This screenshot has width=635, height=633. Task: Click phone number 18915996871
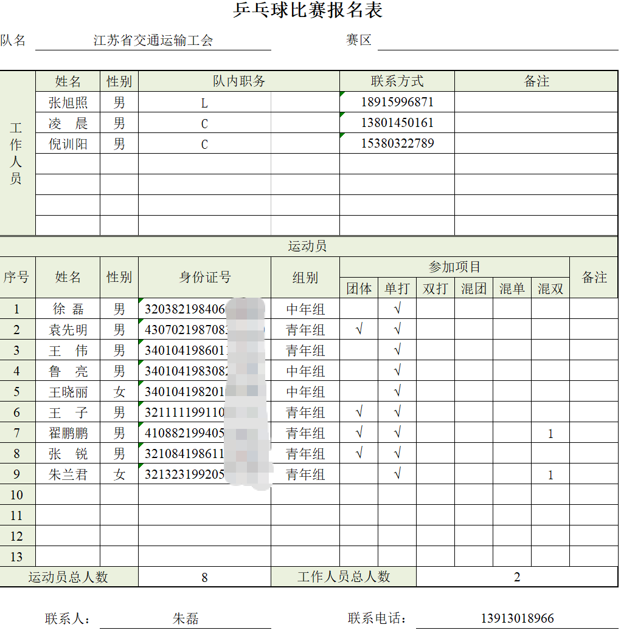(397, 102)
